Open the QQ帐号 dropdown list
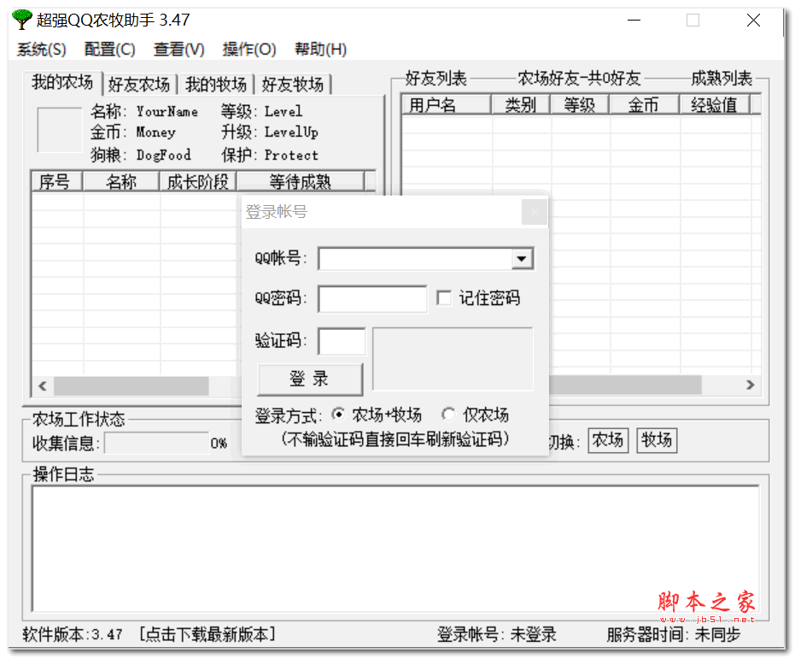Viewport: 795px width, 659px height. [520, 258]
